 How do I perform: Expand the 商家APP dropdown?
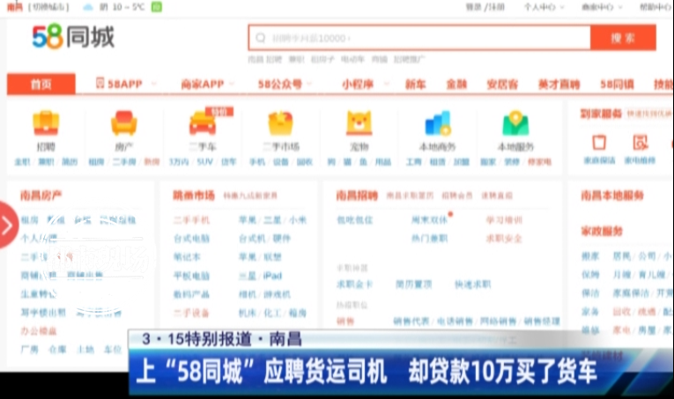click(x=232, y=84)
